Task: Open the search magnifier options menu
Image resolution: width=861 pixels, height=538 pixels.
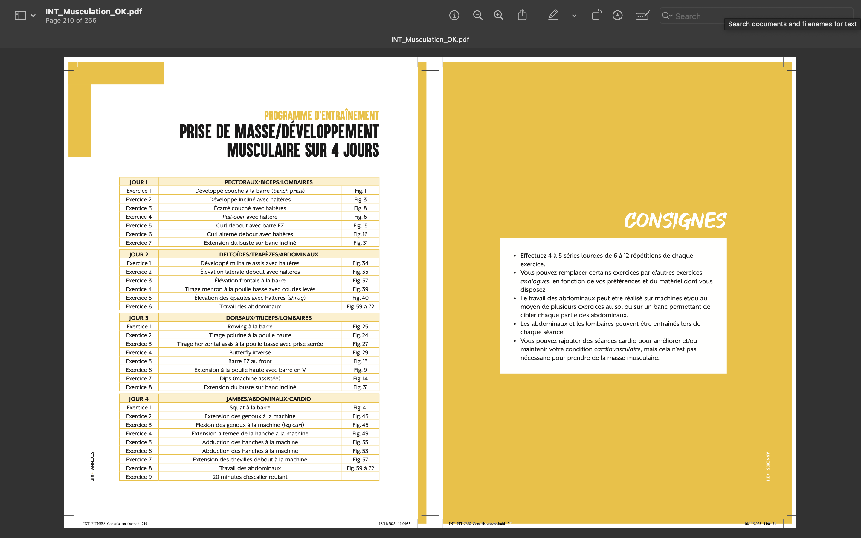Action: pyautogui.click(x=667, y=16)
